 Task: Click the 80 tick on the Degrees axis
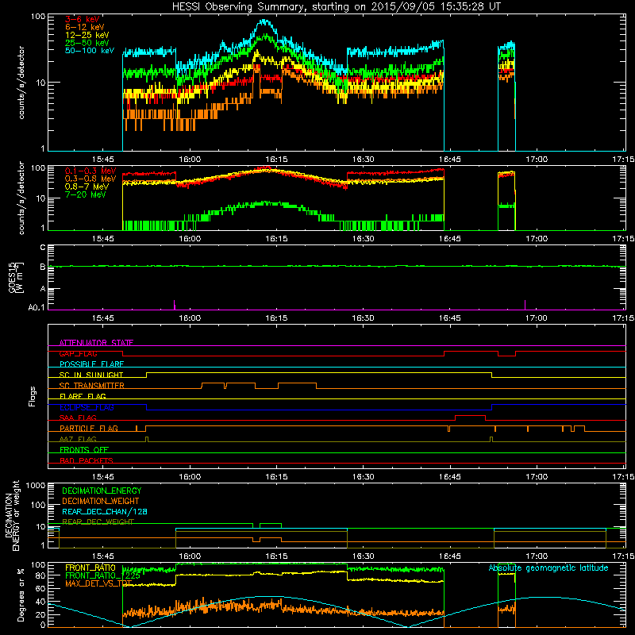[40, 575]
